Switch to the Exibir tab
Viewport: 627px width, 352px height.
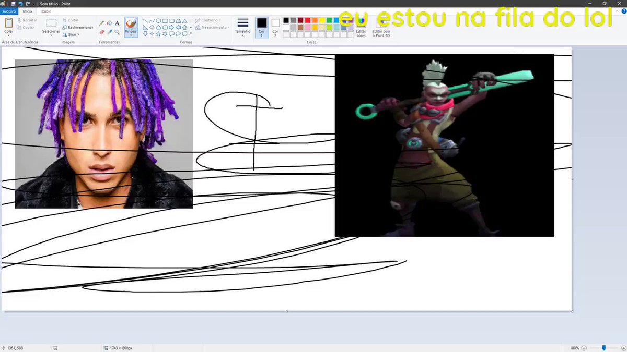46,11
